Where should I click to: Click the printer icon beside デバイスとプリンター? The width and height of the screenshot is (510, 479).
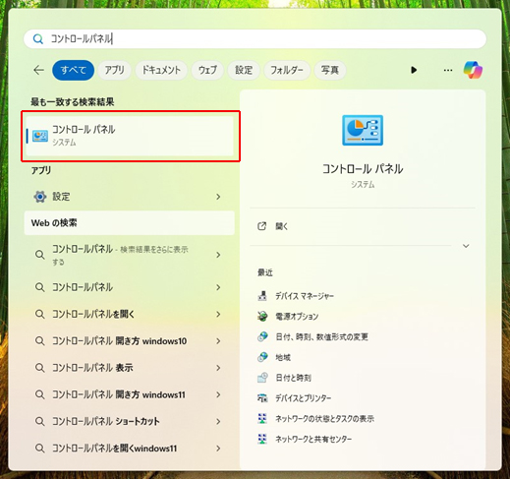click(x=262, y=398)
